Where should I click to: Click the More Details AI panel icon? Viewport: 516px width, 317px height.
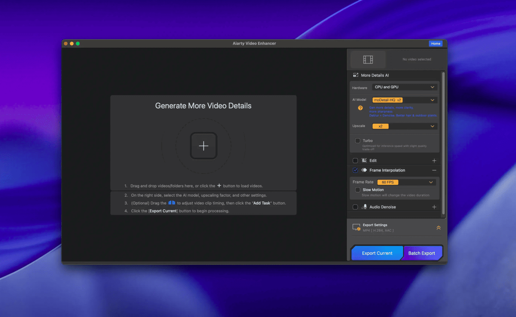point(356,75)
